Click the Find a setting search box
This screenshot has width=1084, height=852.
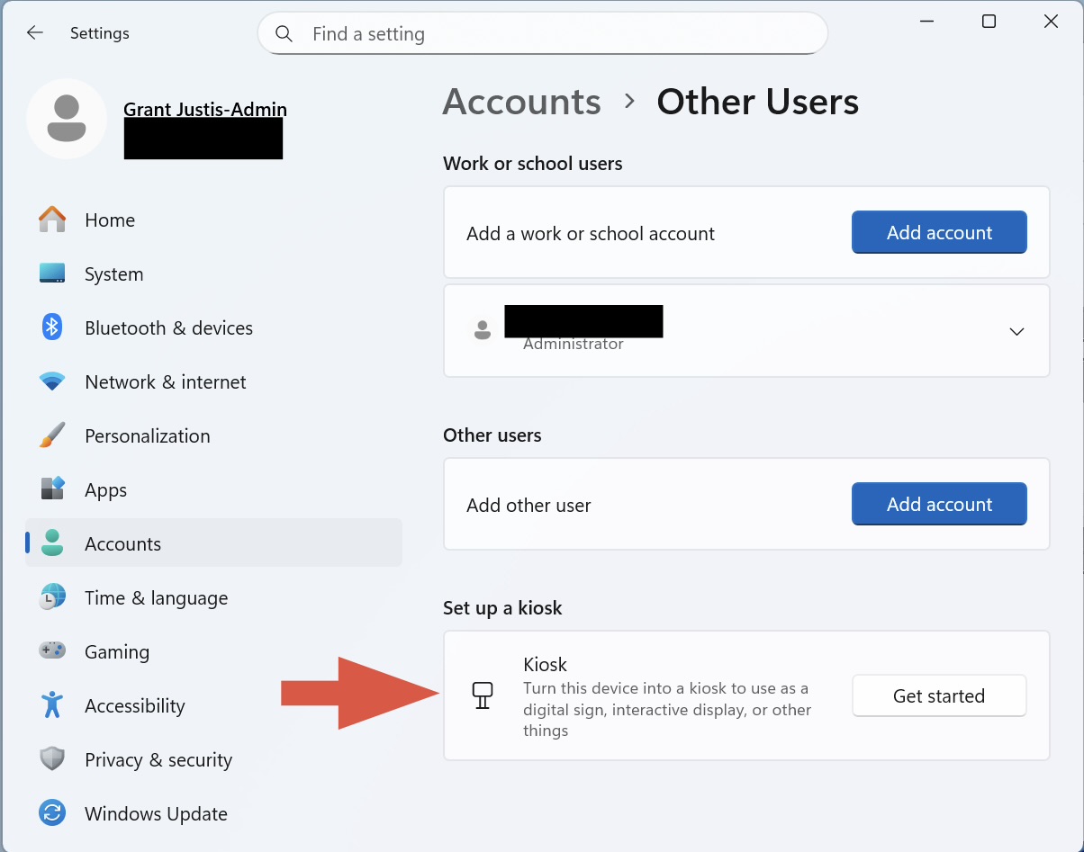(x=543, y=33)
